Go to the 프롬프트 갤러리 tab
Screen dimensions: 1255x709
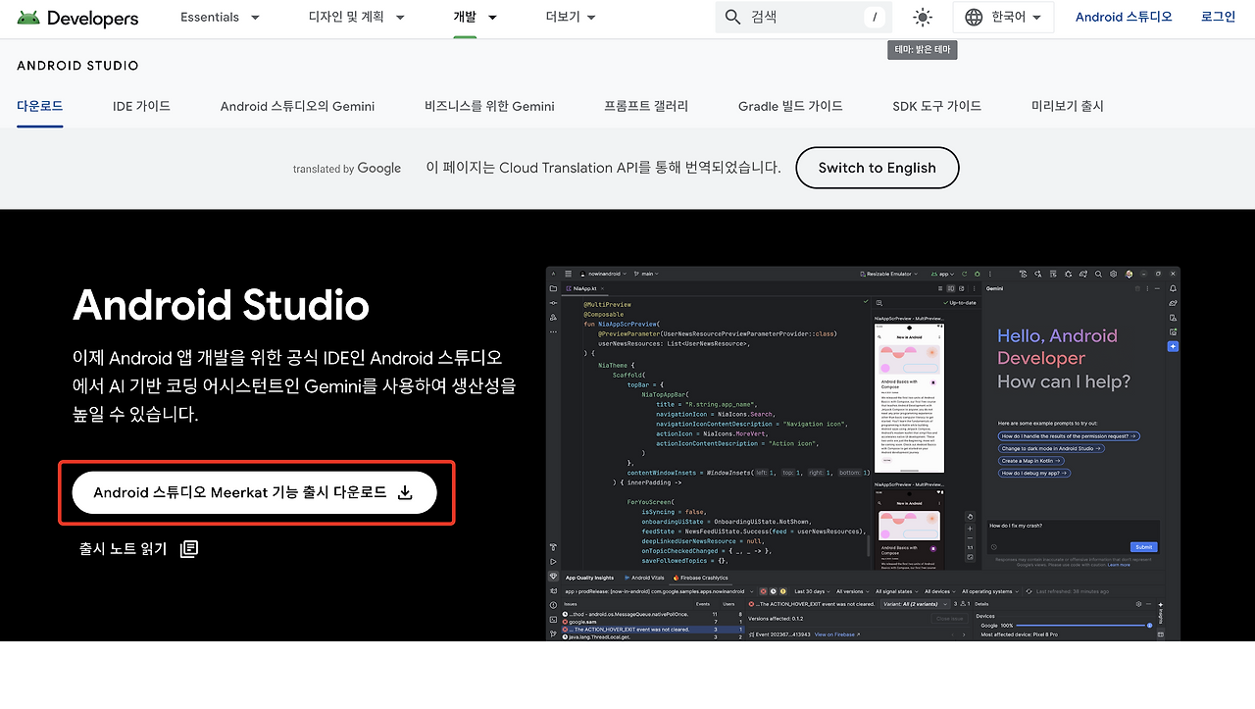(x=646, y=106)
